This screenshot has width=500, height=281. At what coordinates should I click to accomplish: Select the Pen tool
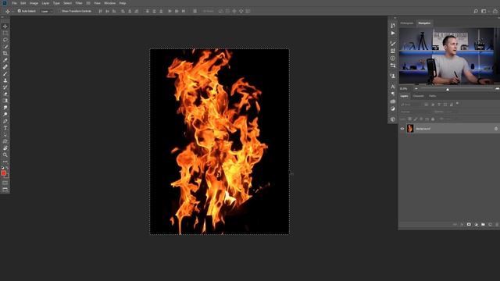click(5, 121)
